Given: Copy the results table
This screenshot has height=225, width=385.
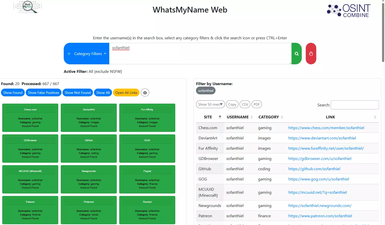Looking at the screenshot, I should tap(232, 104).
